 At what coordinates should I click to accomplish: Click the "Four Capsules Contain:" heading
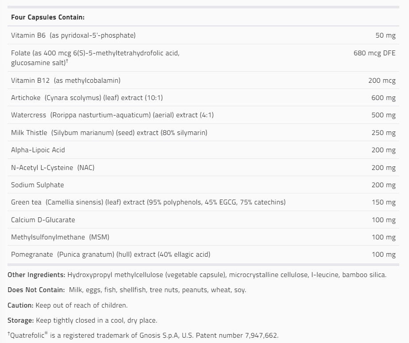click(x=47, y=17)
